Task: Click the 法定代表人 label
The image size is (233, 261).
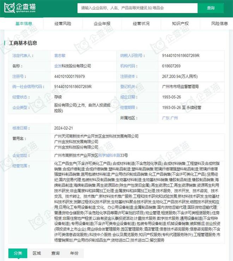Action: (x=23, y=55)
